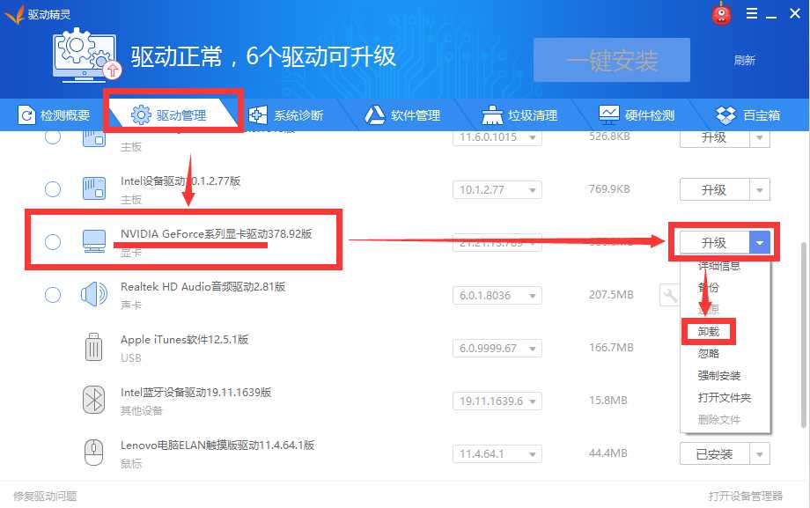Click 升级 for the NVIDIA GeForce driver
The height and width of the screenshot is (508, 810).
(x=714, y=242)
